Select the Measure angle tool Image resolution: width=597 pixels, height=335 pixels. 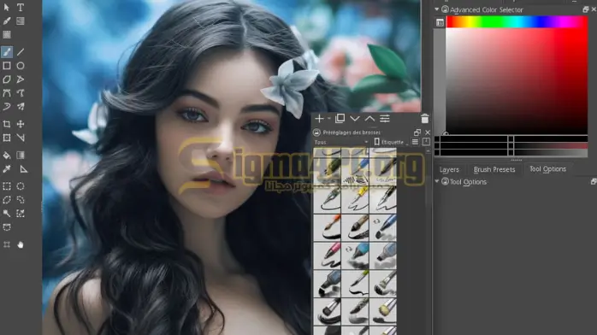pyautogui.click(x=21, y=138)
